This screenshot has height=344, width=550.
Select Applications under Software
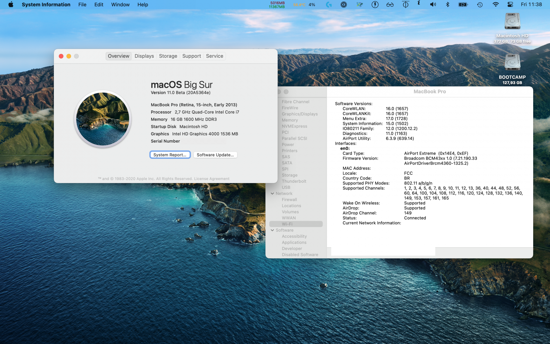(294, 242)
